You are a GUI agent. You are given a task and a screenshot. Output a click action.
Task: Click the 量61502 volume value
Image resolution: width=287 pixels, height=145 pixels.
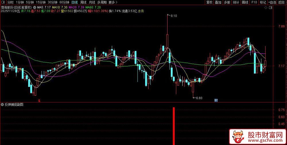pyautogui.click(x=67, y=11)
